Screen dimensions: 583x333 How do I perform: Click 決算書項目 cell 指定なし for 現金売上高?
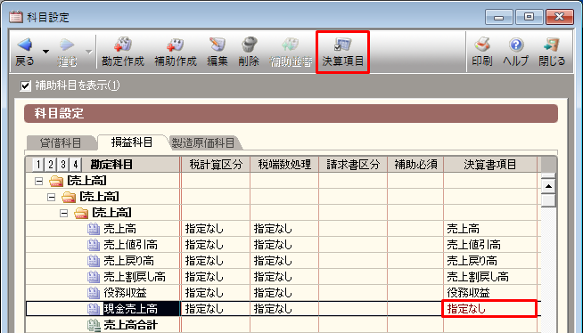[x=489, y=308]
